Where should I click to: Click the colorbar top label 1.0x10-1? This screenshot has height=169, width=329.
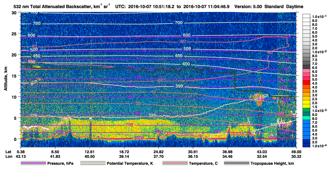click(x=320, y=16)
